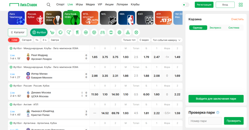Expand Реал Мадрид handicap odds 1.49
This screenshot has height=130, width=249.
(177, 57)
